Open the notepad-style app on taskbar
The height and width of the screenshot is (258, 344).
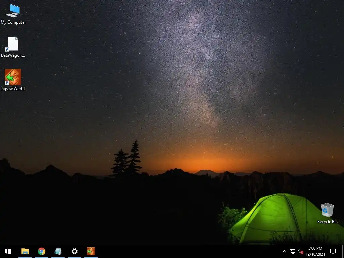pos(58,251)
